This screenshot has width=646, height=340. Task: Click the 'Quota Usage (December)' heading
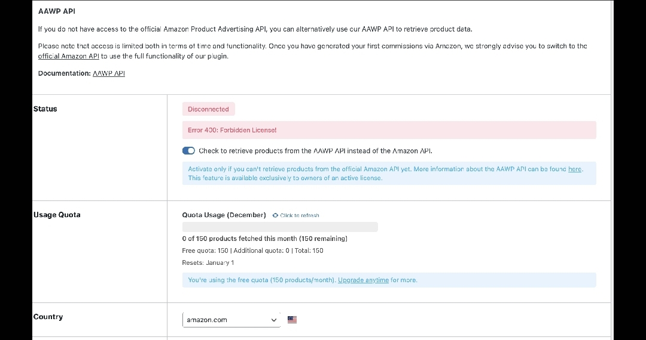(224, 215)
